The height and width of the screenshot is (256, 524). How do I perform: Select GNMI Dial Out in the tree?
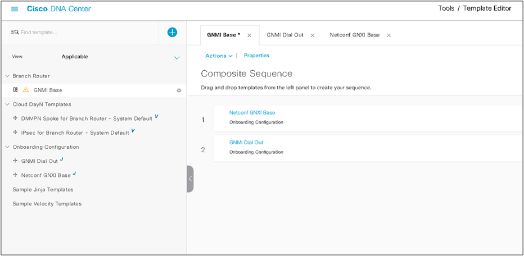pyautogui.click(x=39, y=161)
